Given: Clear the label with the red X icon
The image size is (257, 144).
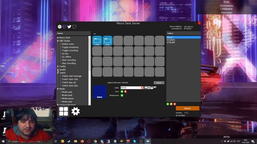Looking at the screenshot, I should click(143, 88).
